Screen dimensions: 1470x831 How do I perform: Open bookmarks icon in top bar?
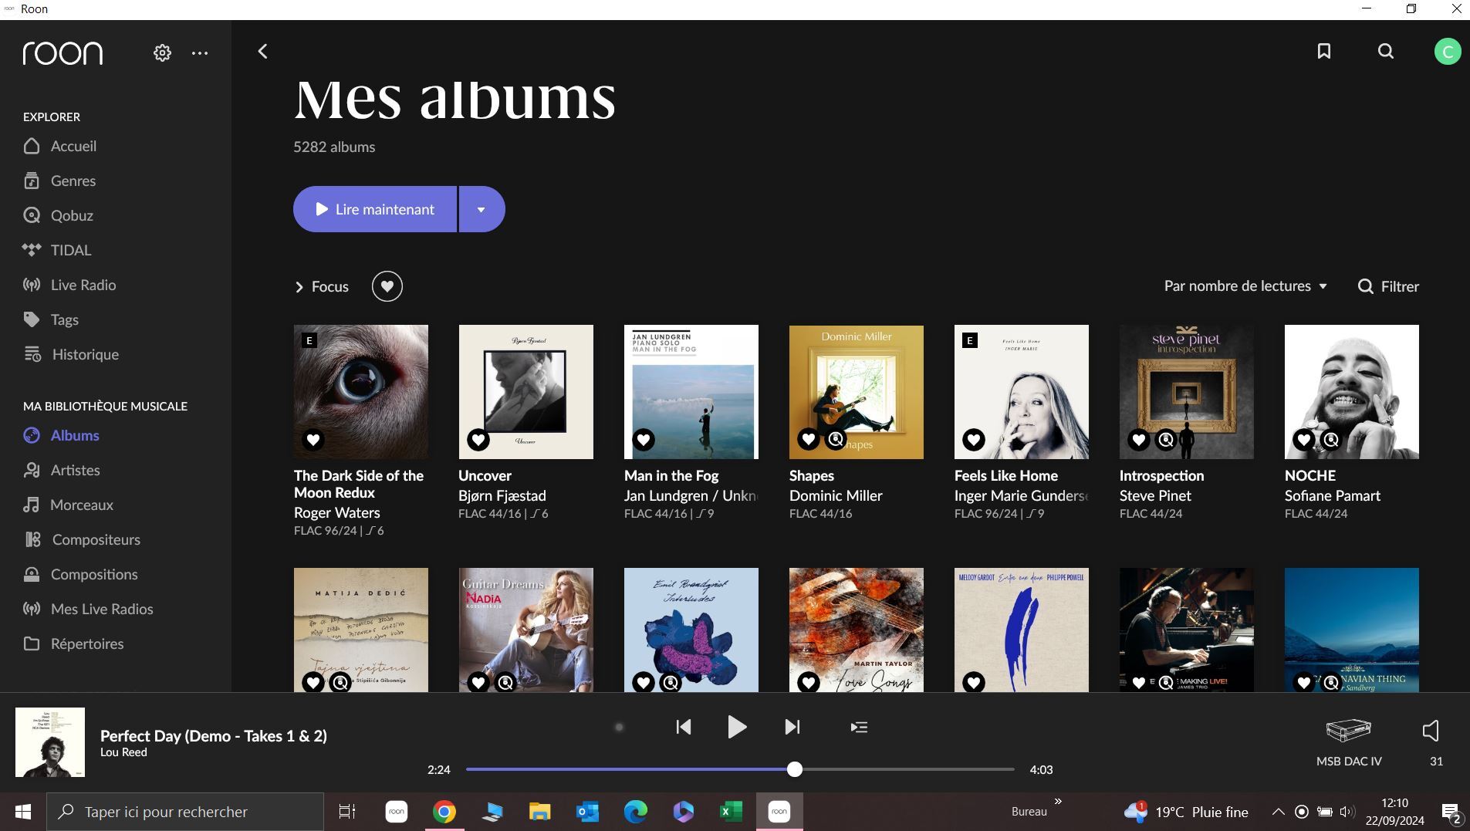coord(1324,51)
